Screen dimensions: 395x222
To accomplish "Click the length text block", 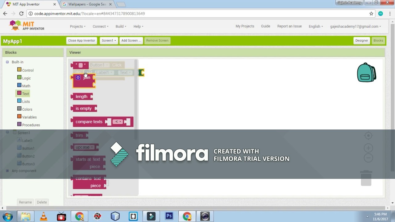I will point(82,97).
